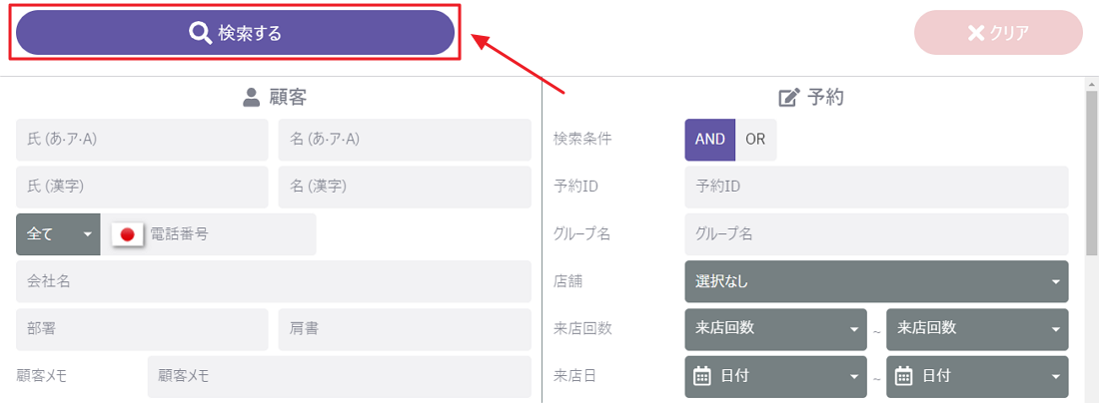Click the calendar icon in first 来店日 field
1099x403 pixels.
(702, 376)
